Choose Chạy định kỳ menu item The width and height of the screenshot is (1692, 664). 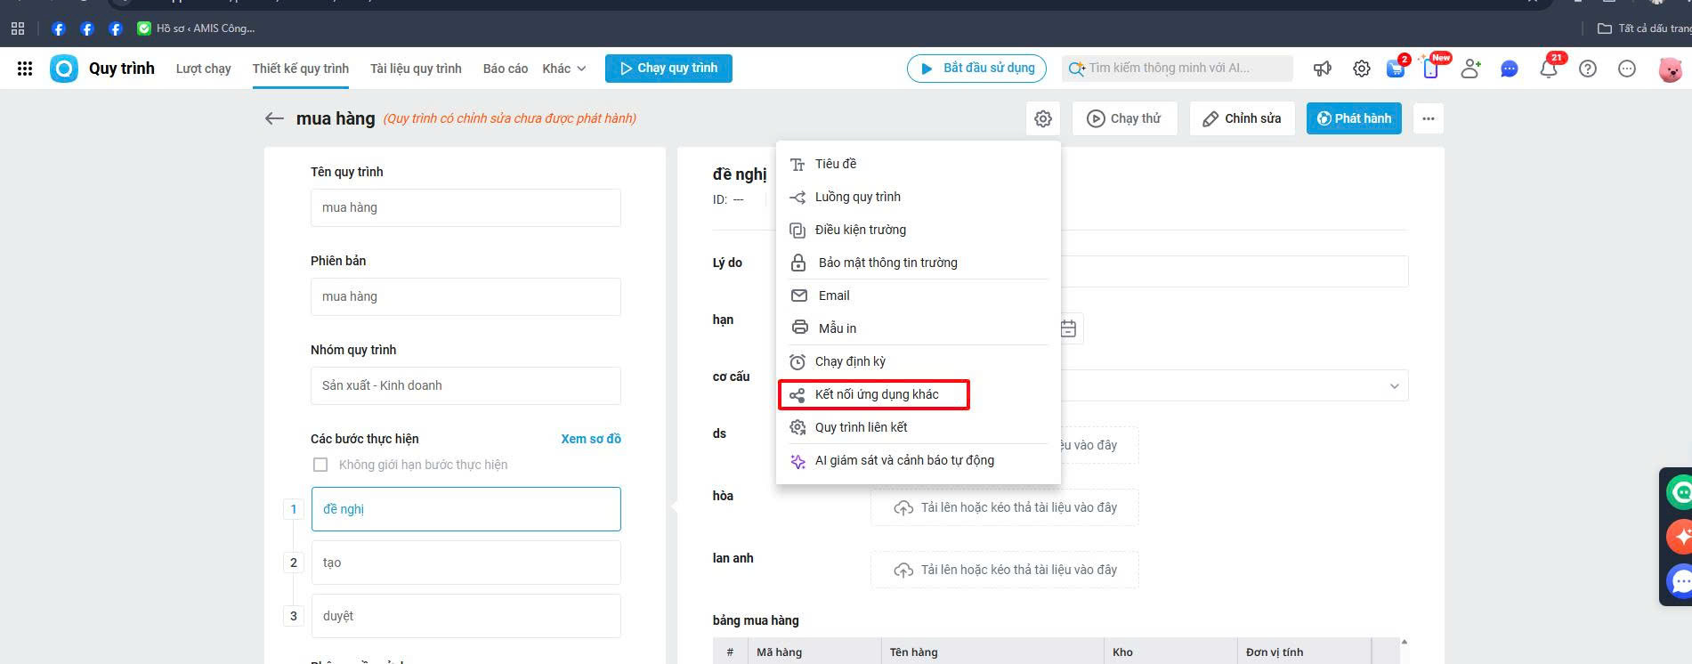pos(918,361)
